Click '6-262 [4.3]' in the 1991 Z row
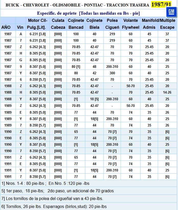The width and height of the screenshot is (178, 210). (38, 157)
